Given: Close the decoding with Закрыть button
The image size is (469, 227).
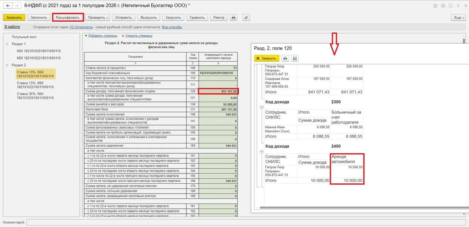Looking at the screenshot, I should pos(266,58).
